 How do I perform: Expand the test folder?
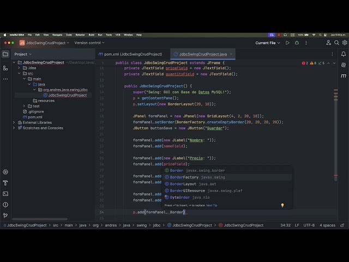(x=24, y=106)
